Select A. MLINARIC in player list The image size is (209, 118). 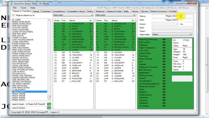[x=19, y=89]
